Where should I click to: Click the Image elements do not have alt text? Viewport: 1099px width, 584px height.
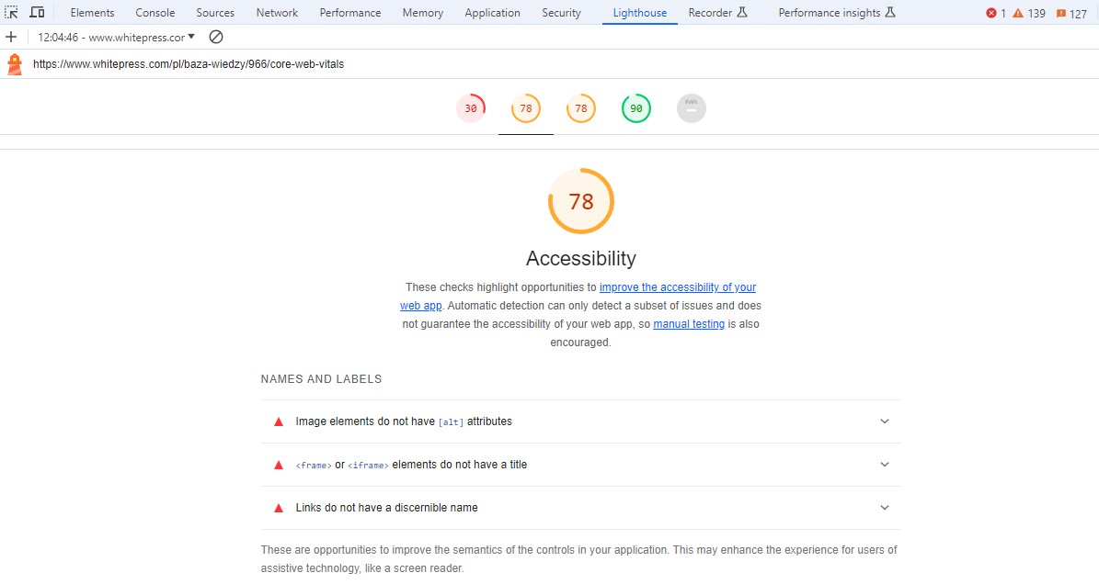coord(404,421)
